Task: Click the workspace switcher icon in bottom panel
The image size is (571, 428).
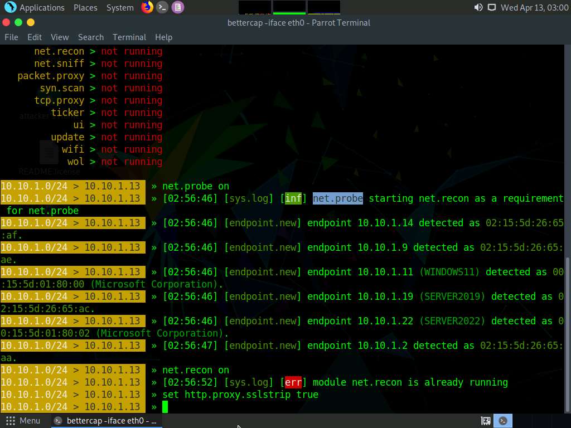Action: [486, 421]
